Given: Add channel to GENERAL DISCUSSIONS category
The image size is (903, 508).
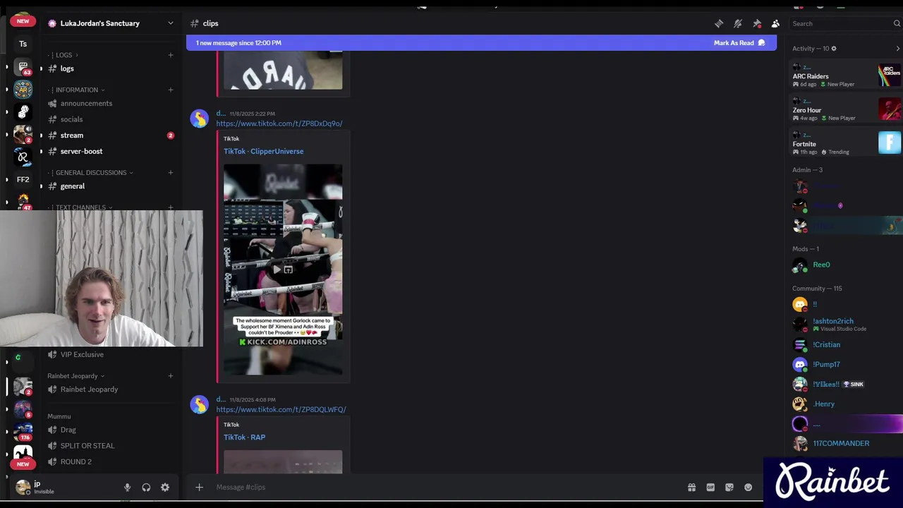Looking at the screenshot, I should [170, 172].
